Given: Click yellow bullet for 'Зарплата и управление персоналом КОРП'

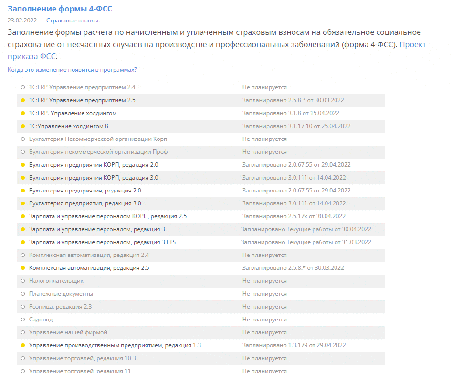Looking at the screenshot, I should 23,216.
